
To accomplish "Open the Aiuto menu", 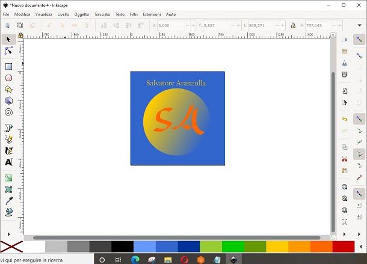I will pyautogui.click(x=171, y=14).
